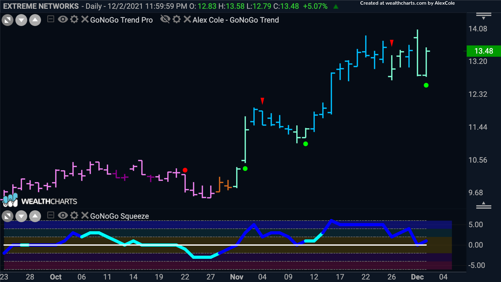Click the EXTREME NETWORKS symbol title
The width and height of the screenshot is (501, 282).
[x=41, y=6]
